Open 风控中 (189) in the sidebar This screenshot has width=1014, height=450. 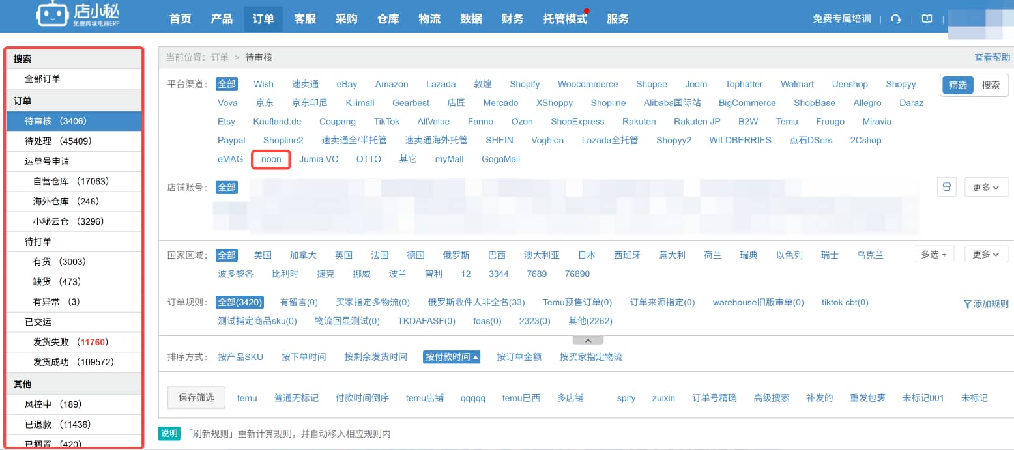tap(74, 404)
